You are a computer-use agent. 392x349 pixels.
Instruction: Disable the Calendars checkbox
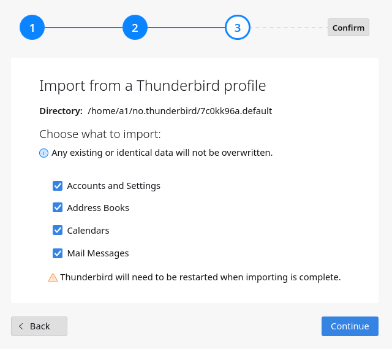point(58,230)
